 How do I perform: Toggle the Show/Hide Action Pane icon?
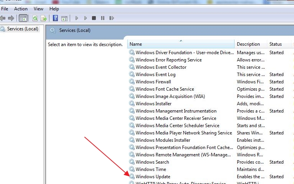pyautogui.click(x=64, y=18)
